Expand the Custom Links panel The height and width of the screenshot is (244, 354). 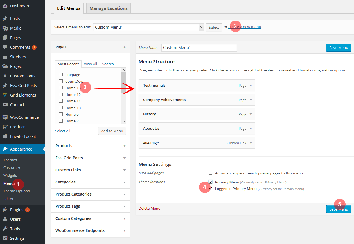(125, 170)
